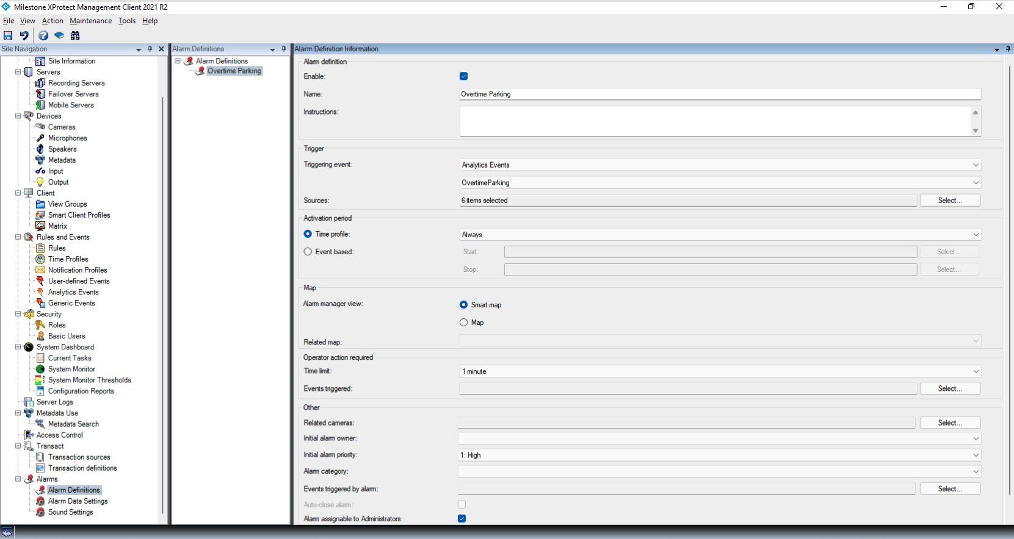1014x539 pixels.
Task: Click in the alarm Name input field
Action: [720, 94]
